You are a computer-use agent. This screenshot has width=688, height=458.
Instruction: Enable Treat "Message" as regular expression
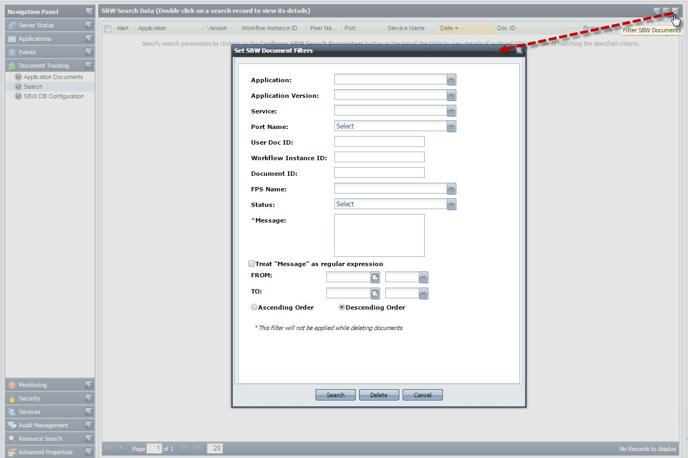pos(252,264)
